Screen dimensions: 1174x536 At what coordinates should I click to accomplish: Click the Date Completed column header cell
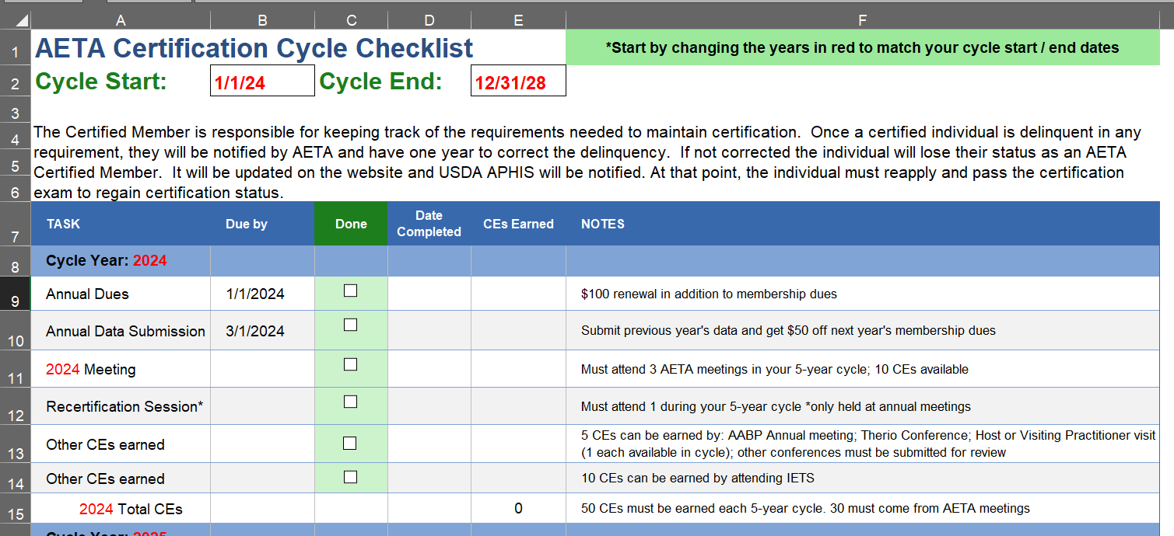429,223
